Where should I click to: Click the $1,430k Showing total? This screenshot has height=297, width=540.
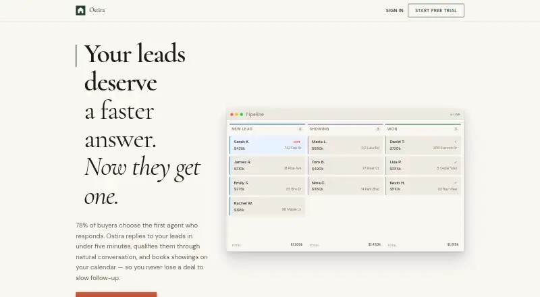point(375,244)
